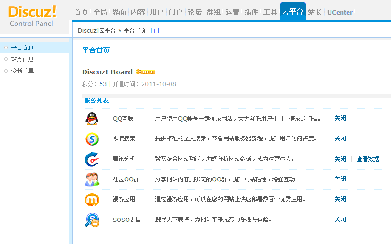Click 关闭 for the SOSO表情 service
The height and width of the screenshot is (244, 391).
click(340, 220)
